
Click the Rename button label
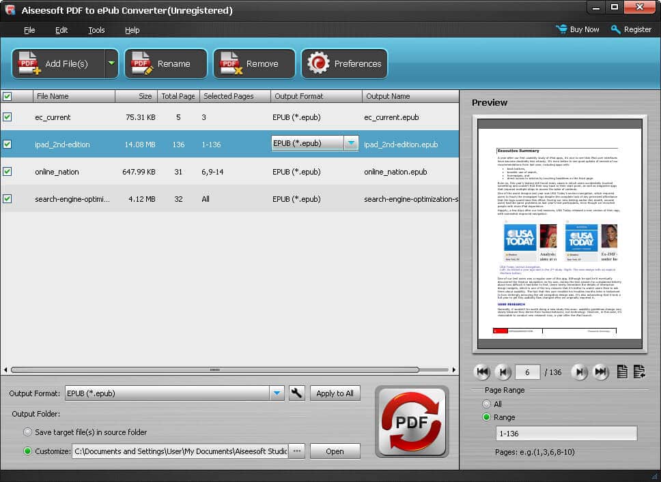(173, 63)
